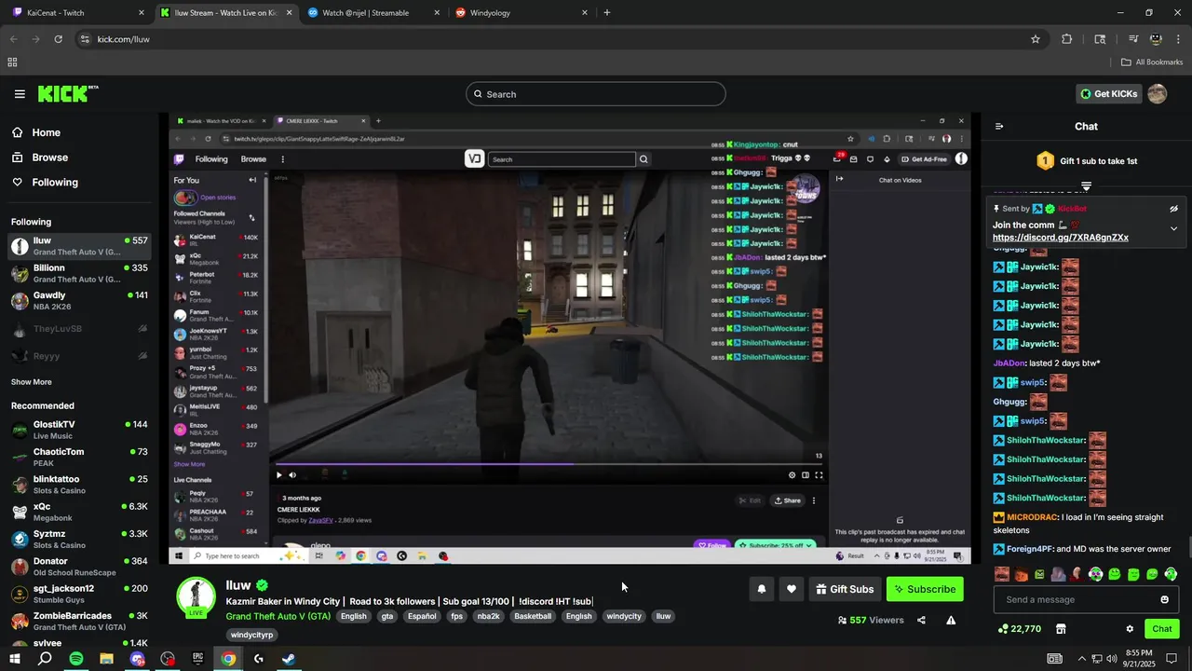Open the Discord invite link in pinned message
Viewport: 1192px width, 671px height.
point(1061,238)
